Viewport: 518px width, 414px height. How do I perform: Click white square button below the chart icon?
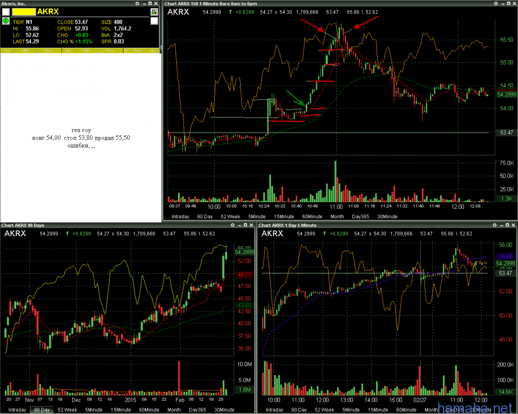point(154,21)
